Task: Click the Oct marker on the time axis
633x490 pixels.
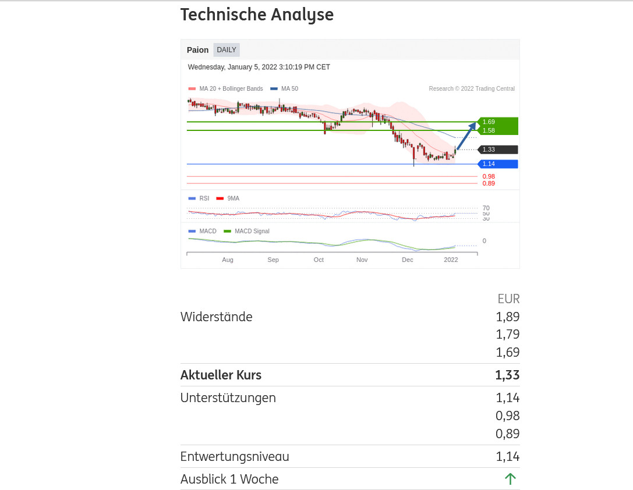Action: (319, 260)
